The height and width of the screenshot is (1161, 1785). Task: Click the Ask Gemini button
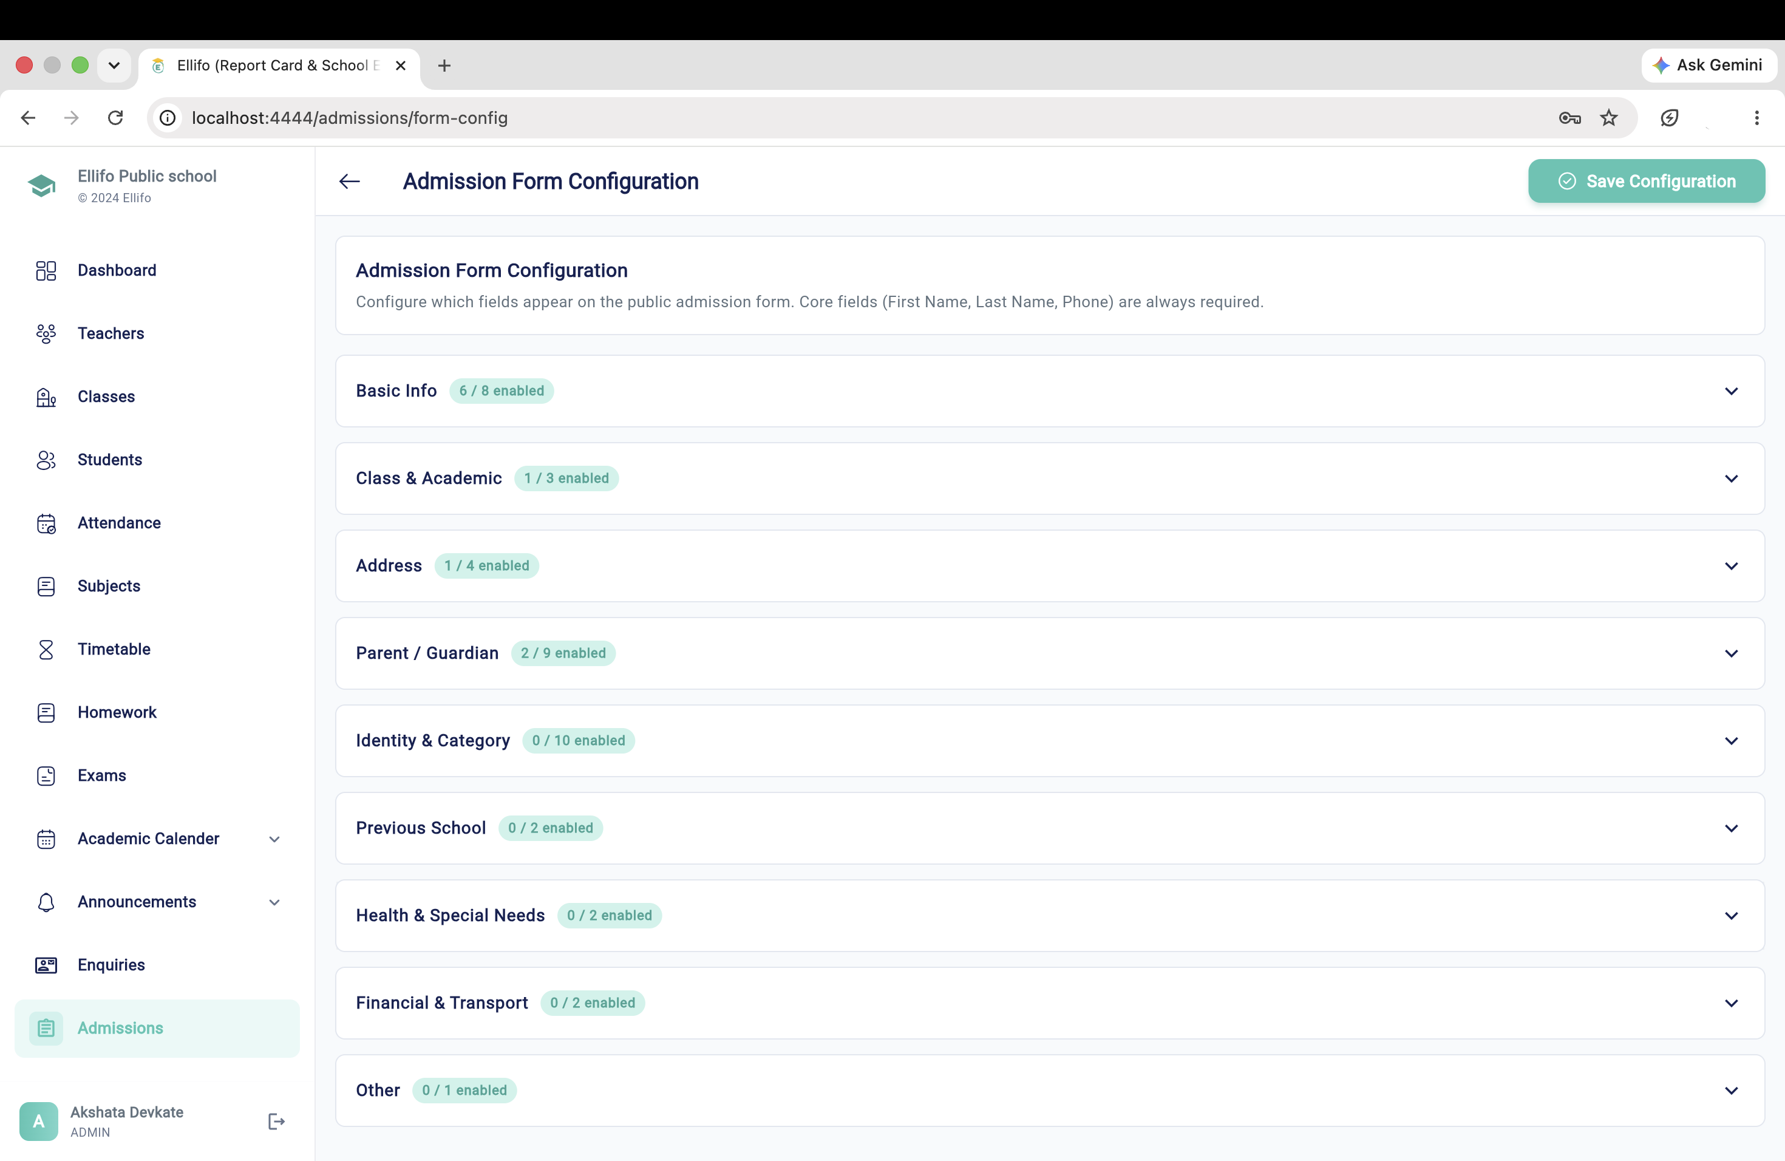[1708, 65]
